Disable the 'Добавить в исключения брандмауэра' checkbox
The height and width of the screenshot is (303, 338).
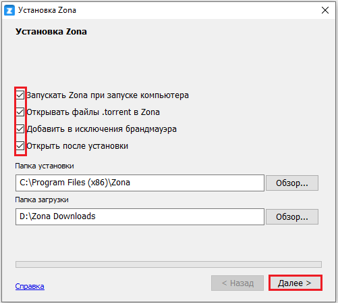tap(20, 129)
